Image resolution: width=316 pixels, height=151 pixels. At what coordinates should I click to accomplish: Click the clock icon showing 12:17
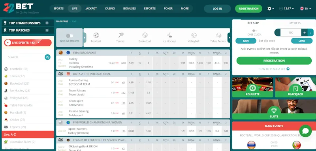(x=281, y=8)
